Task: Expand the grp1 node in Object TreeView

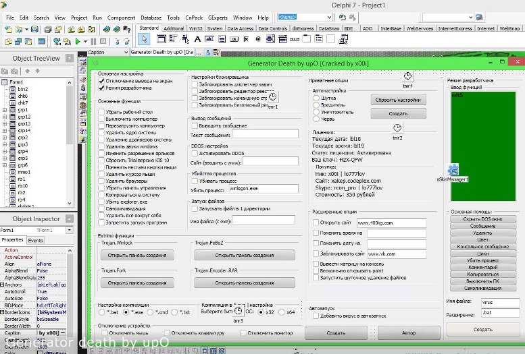Action: tap(5, 110)
